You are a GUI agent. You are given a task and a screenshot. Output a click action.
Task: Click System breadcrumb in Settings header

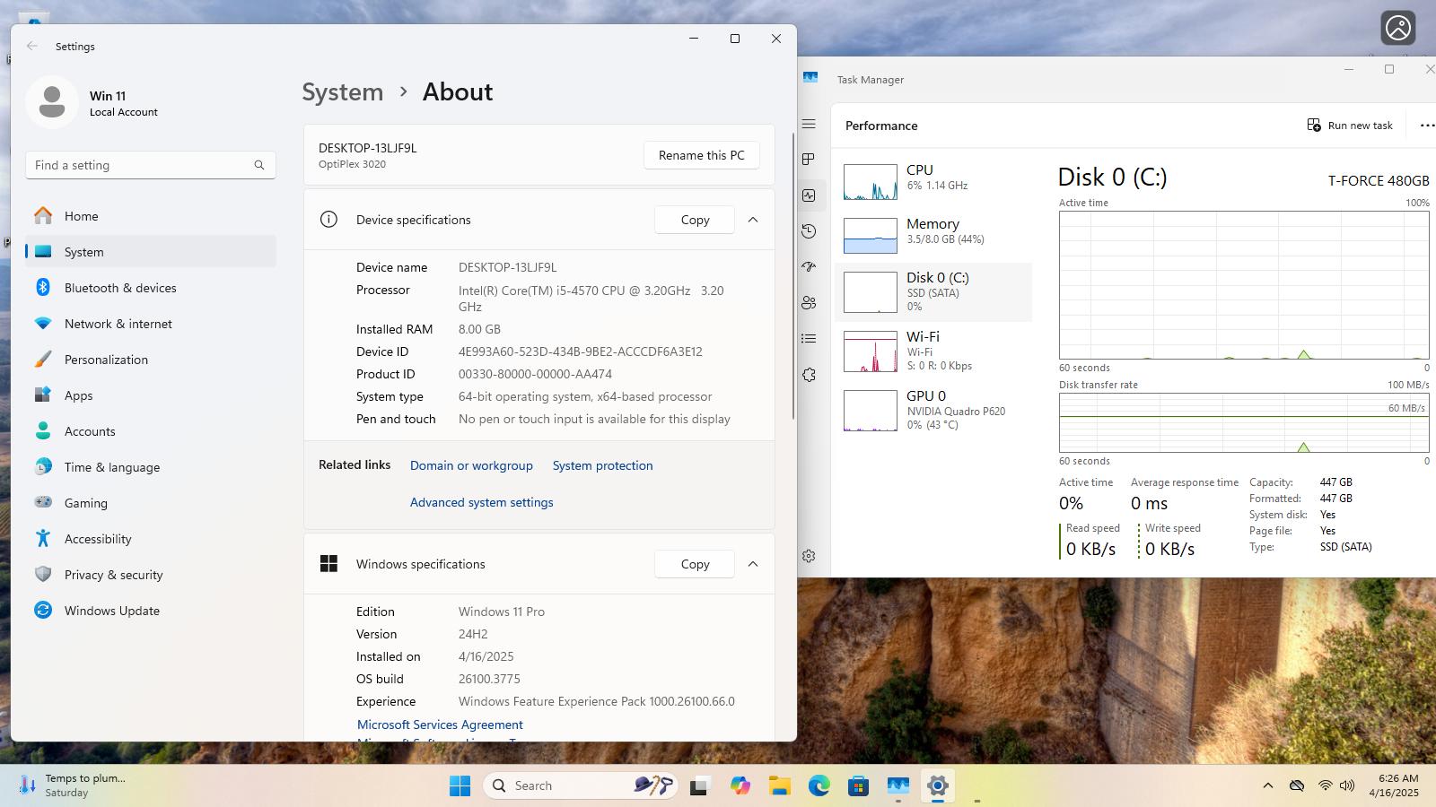342,91
